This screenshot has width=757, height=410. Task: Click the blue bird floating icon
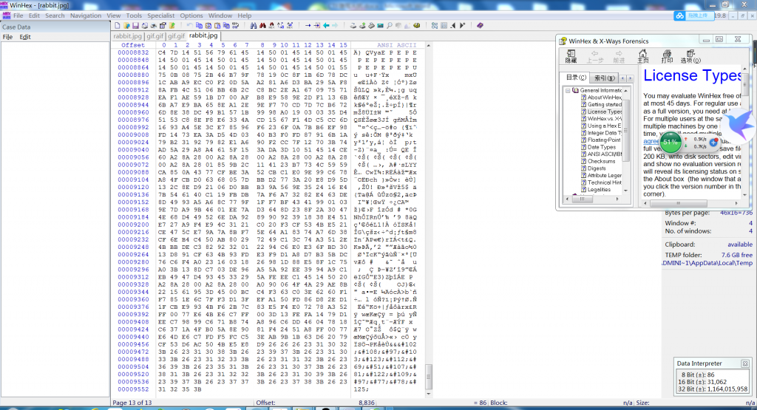click(x=739, y=124)
